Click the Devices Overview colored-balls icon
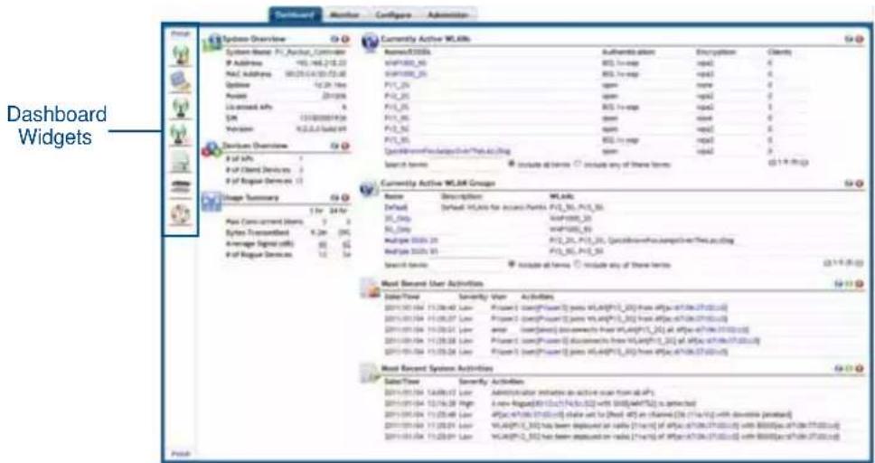 212,148
